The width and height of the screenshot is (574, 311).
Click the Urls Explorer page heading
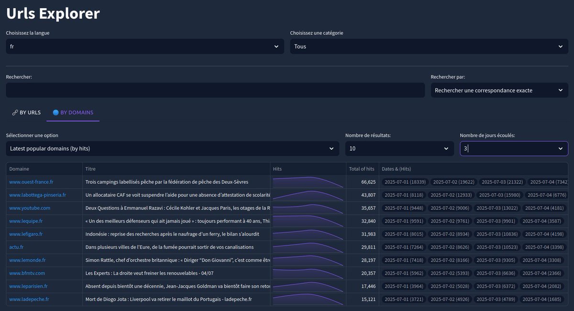pyautogui.click(x=53, y=13)
